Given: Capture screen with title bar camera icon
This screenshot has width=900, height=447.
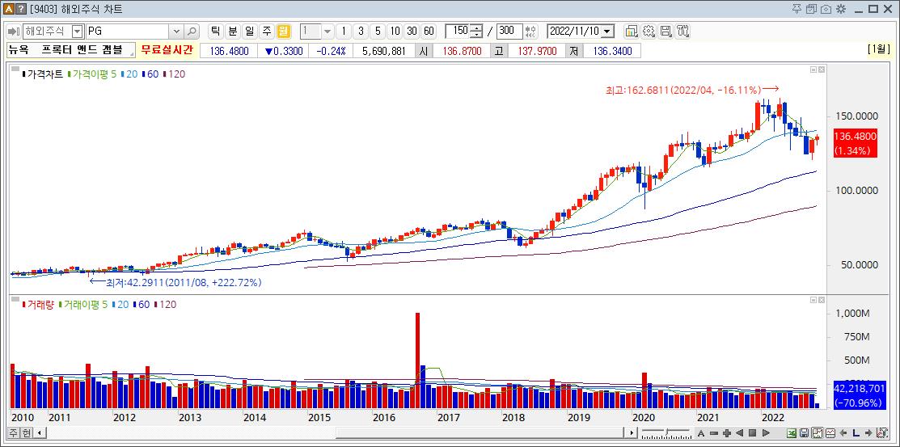Looking at the screenshot, I should tap(826, 9).
